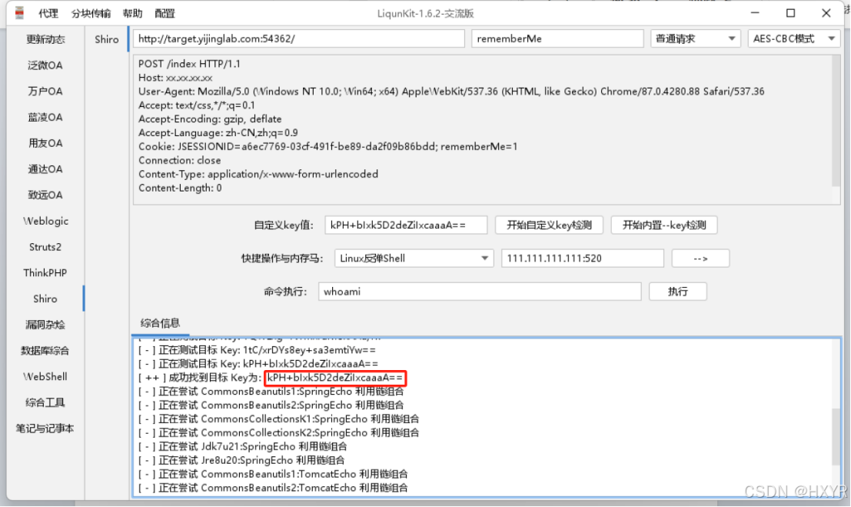This screenshot has height=507, width=851.
Task: Select 通达OA in the sidebar
Action: coord(45,169)
